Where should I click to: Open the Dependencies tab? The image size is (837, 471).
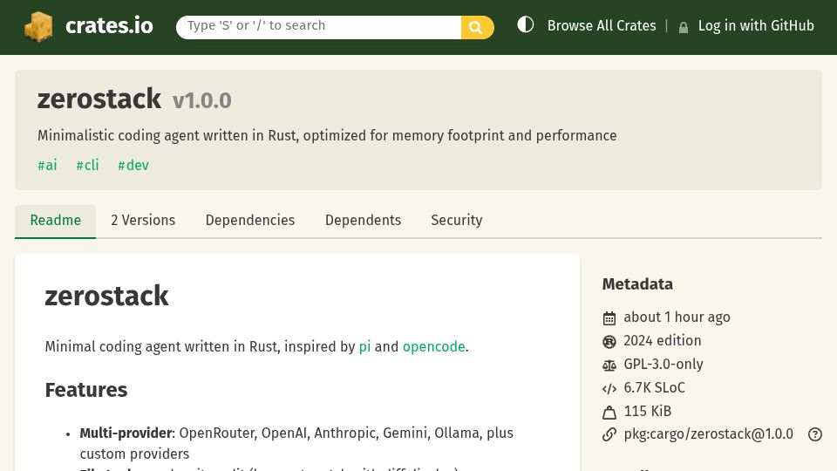[250, 220]
